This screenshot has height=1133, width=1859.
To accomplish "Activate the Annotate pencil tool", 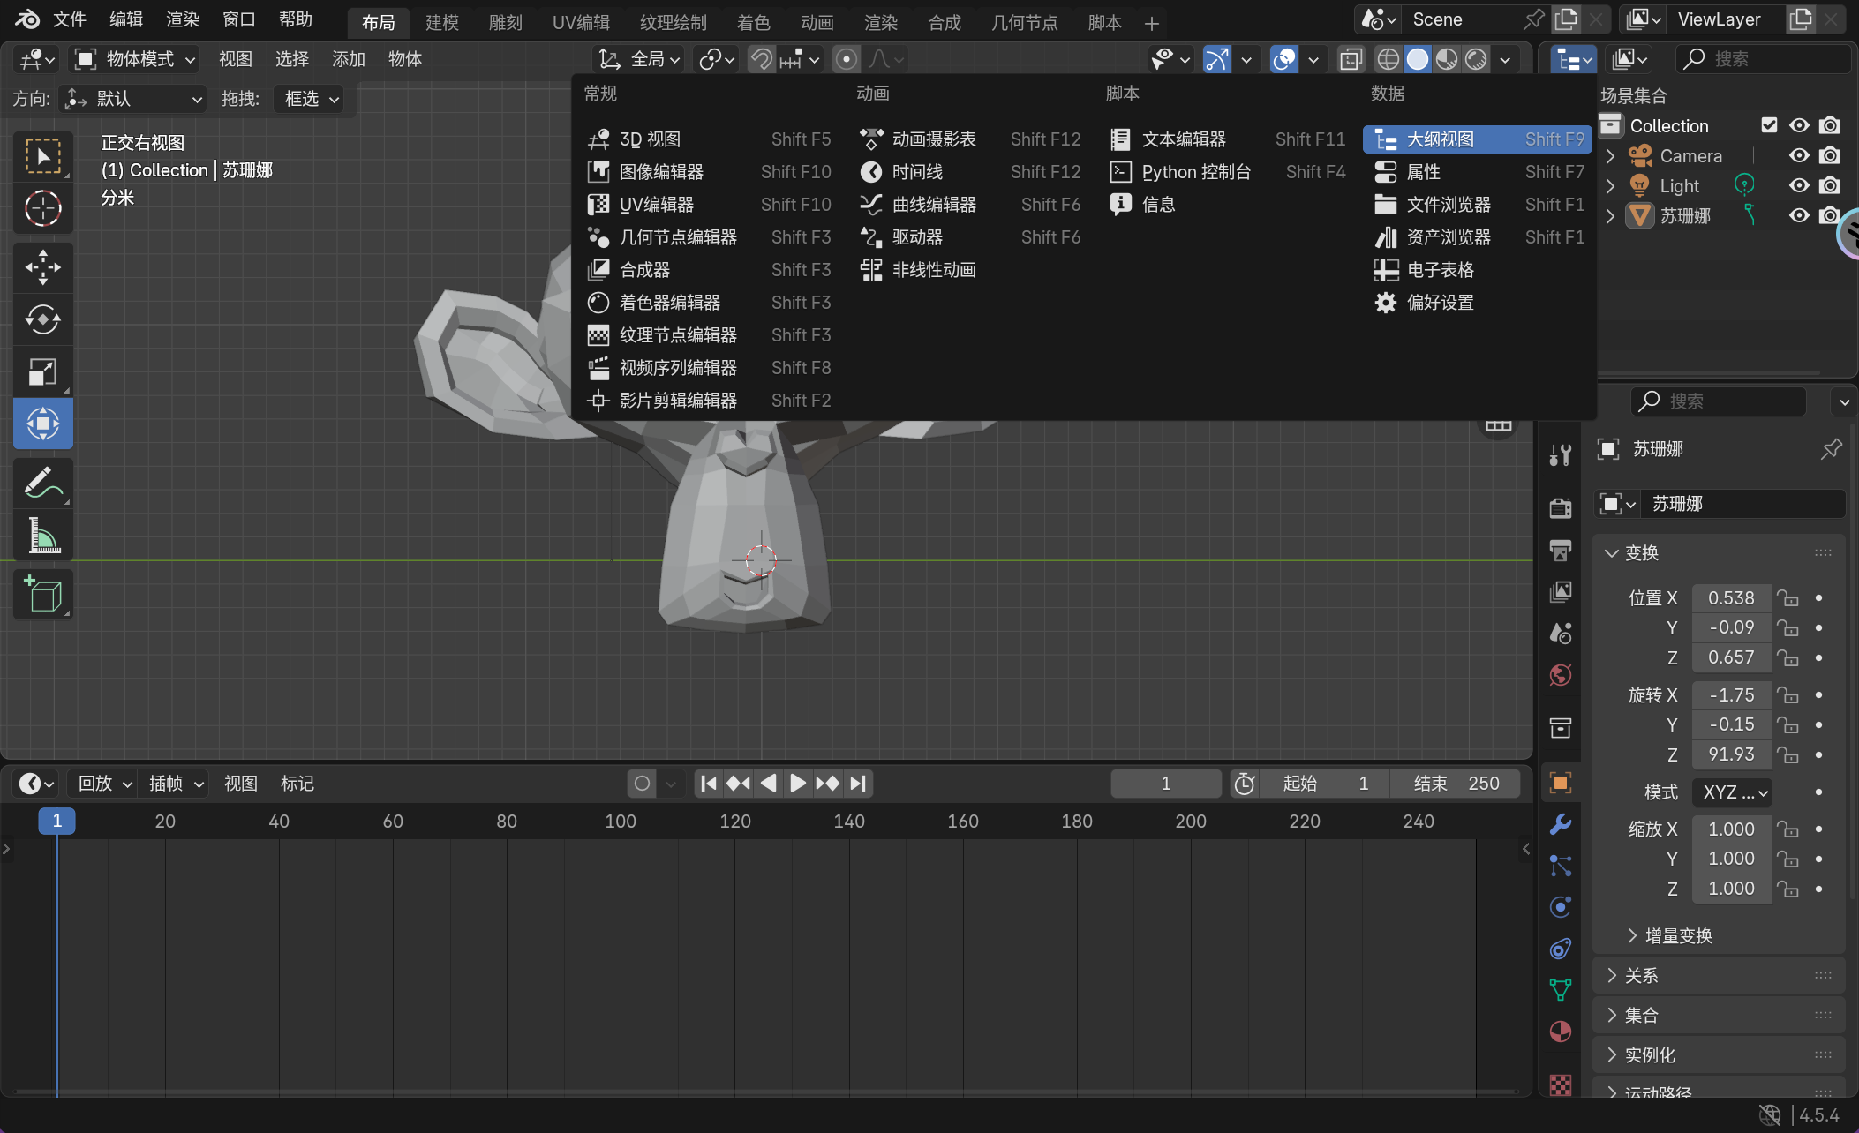I will (42, 483).
